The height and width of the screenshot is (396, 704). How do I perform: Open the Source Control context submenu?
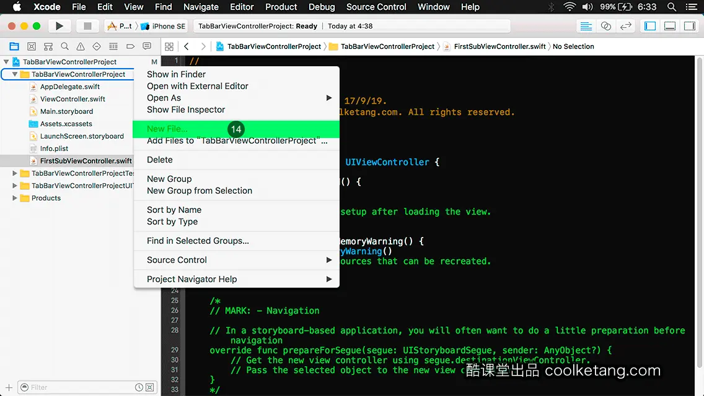pyautogui.click(x=237, y=260)
